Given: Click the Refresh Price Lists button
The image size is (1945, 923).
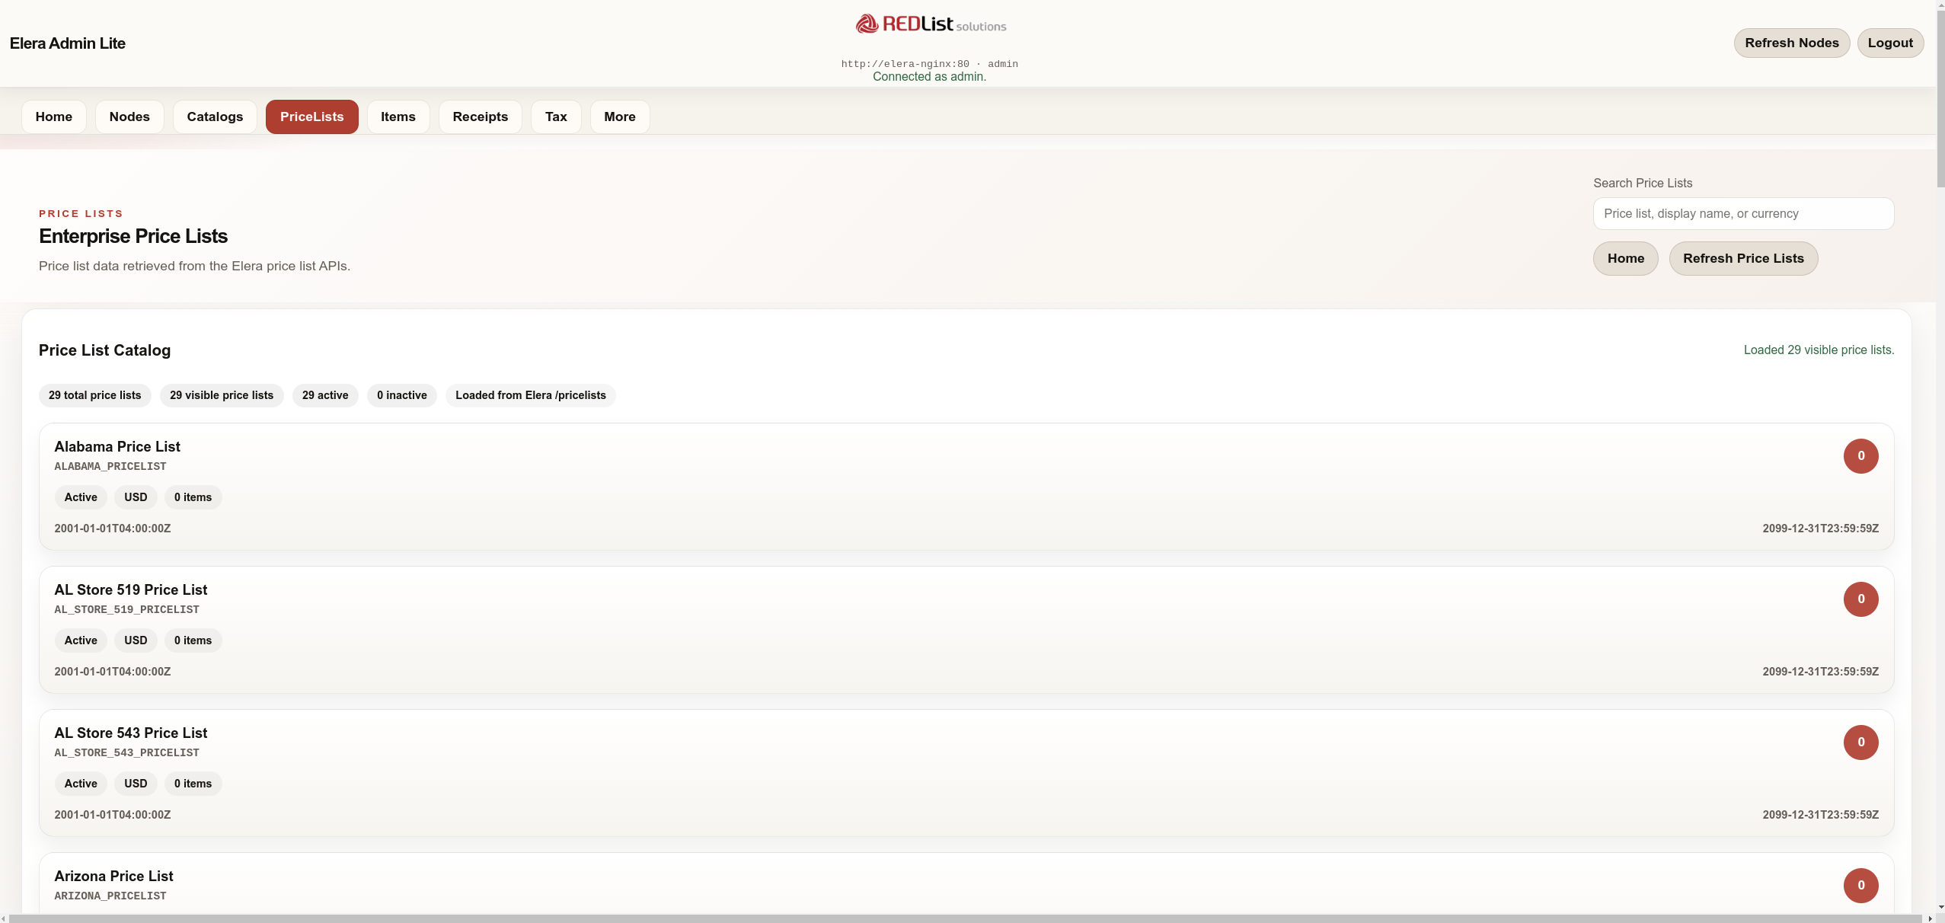Looking at the screenshot, I should point(1742,258).
